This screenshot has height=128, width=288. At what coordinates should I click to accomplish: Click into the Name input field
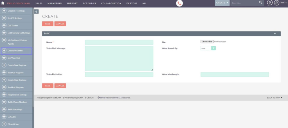point(119,42)
